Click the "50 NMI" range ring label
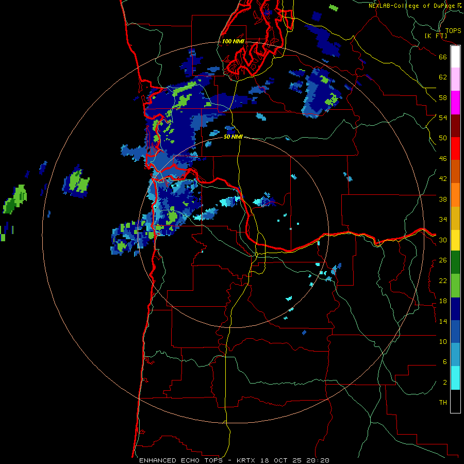Viewport: 464px width, 464px height. pyautogui.click(x=233, y=137)
